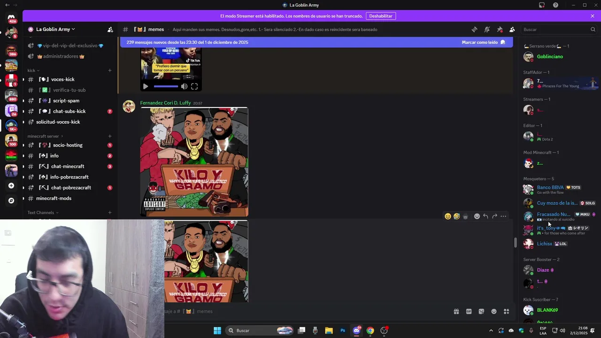The height and width of the screenshot is (338, 601).
Task: Toggle the member list icon
Action: 512,29
